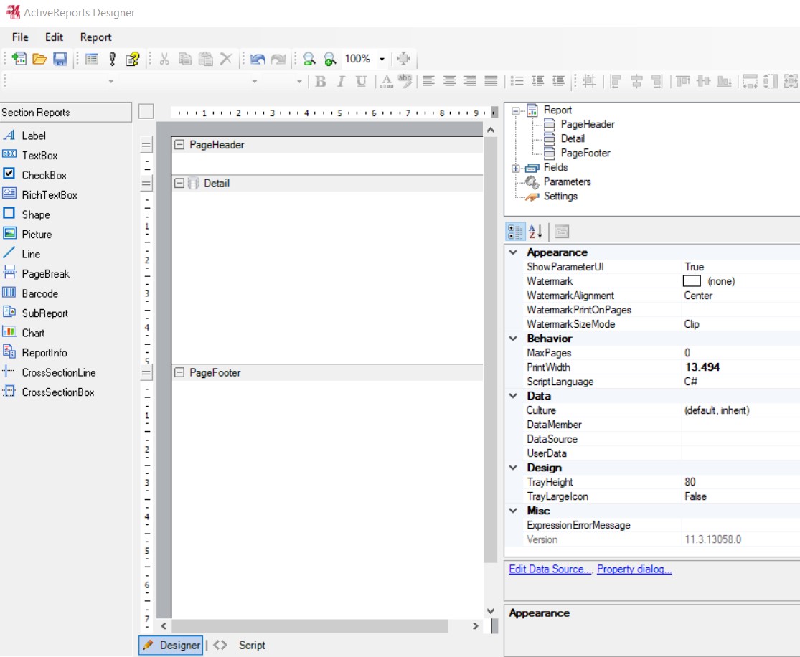The width and height of the screenshot is (800, 657).
Task: Switch to the Designer tab
Action: pos(171,646)
